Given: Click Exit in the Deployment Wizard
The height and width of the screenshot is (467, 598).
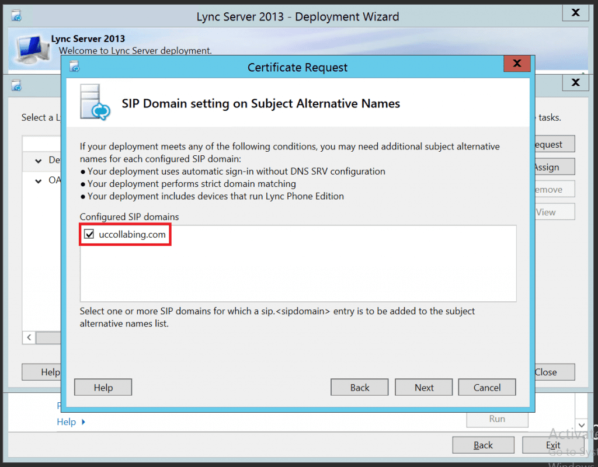Looking at the screenshot, I should tap(552, 445).
